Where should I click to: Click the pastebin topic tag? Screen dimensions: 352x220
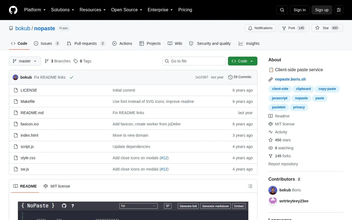(x=279, y=107)
